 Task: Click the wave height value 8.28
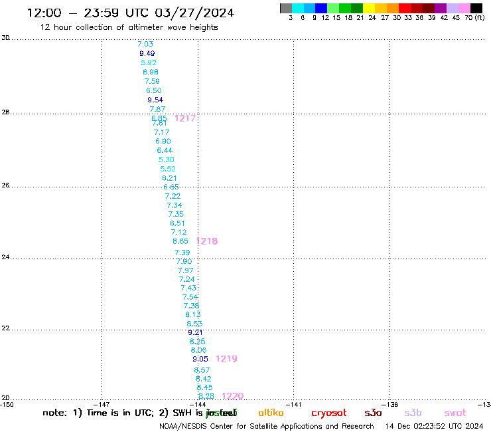coord(206,396)
